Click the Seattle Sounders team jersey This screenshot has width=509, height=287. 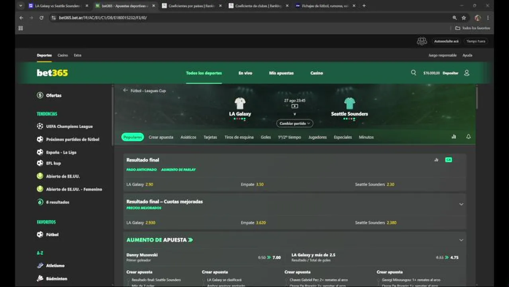pos(349,104)
